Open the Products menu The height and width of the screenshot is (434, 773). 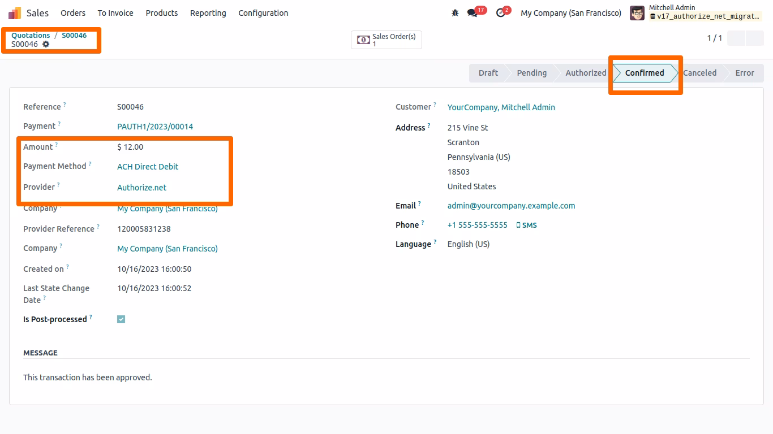(162, 12)
